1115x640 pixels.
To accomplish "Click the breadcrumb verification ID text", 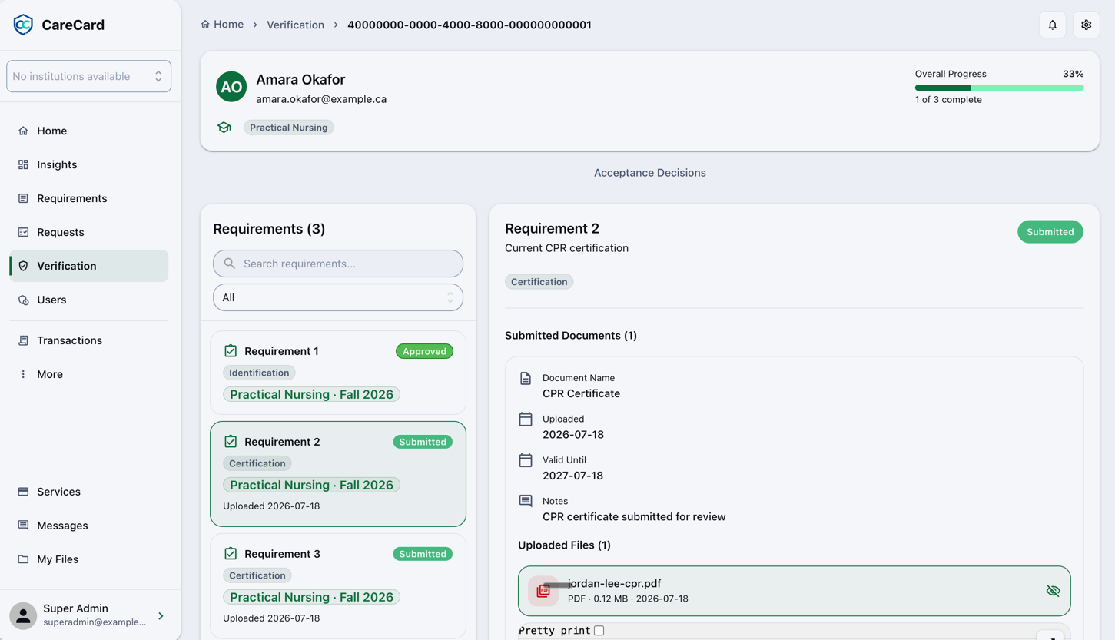I will point(470,25).
